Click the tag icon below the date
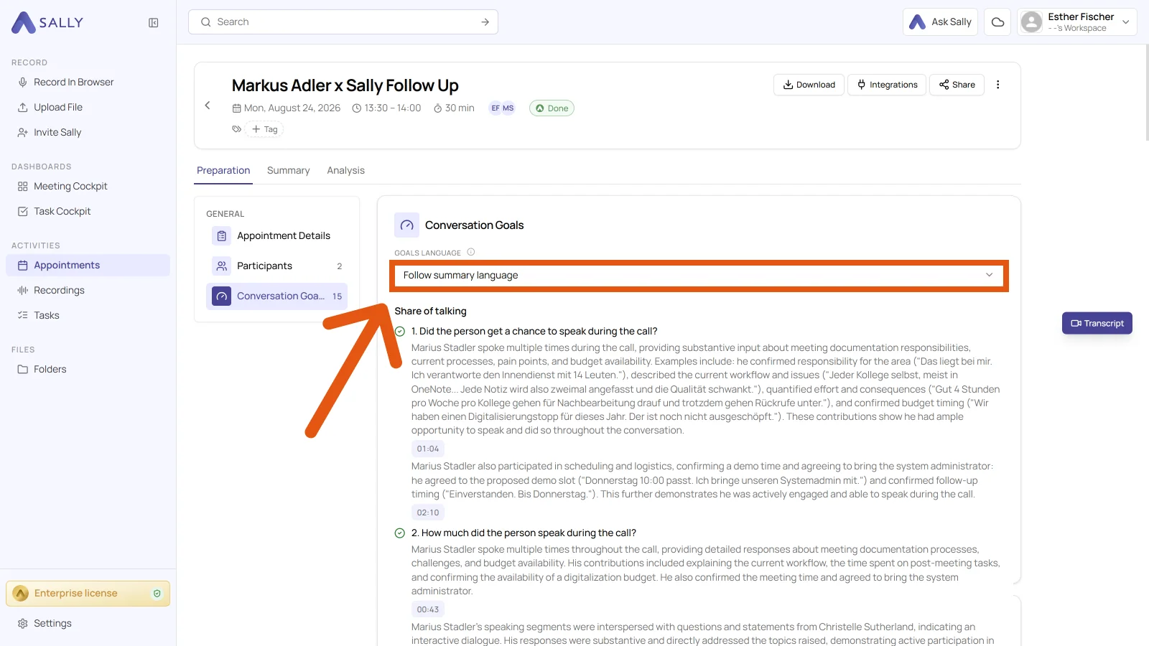Screen dimensions: 1149x646 (236, 129)
